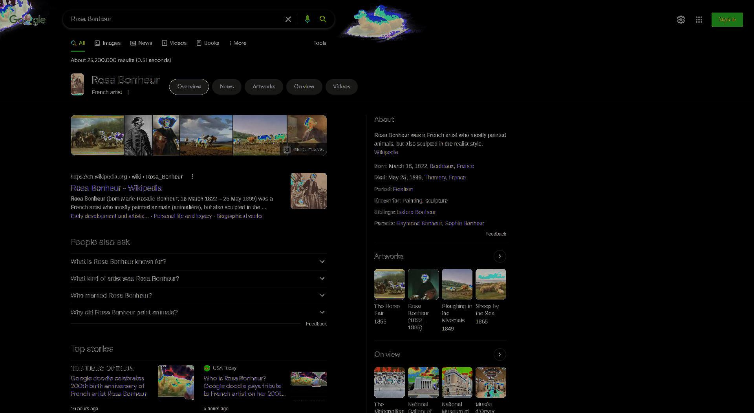
Task: Open more options for Wikipedia result
Action: point(192,177)
